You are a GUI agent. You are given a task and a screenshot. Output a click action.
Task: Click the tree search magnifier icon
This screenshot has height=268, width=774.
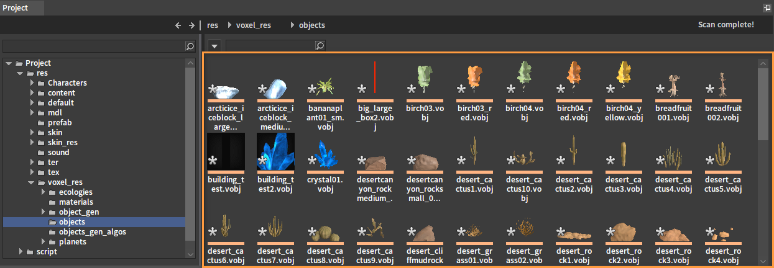(190, 47)
